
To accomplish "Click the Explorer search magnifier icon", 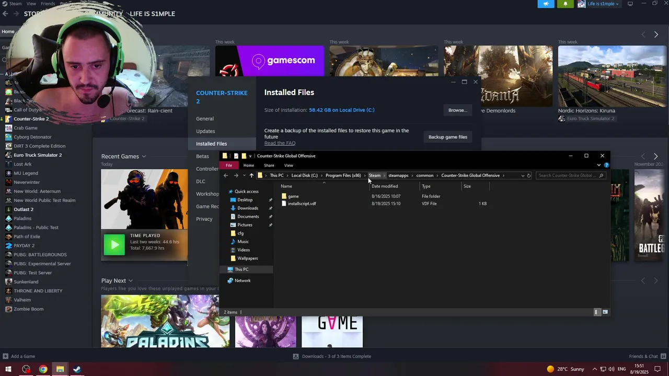I will [602, 175].
